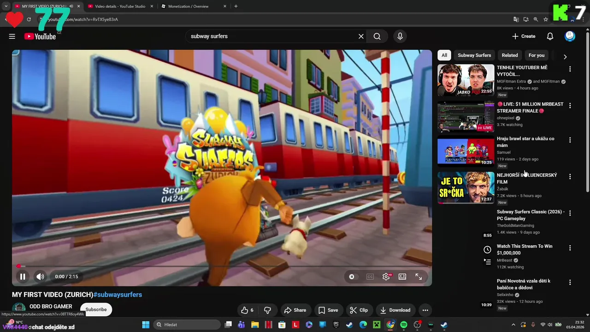Open the #subwaysurfers hashtag link

click(118, 295)
